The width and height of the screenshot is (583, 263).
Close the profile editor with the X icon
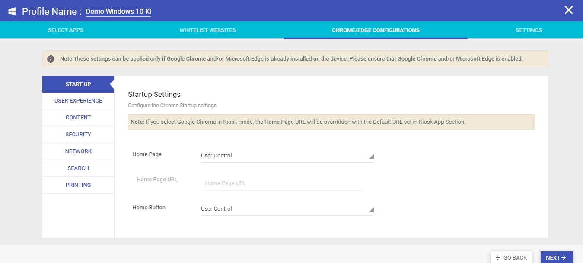pos(569,10)
